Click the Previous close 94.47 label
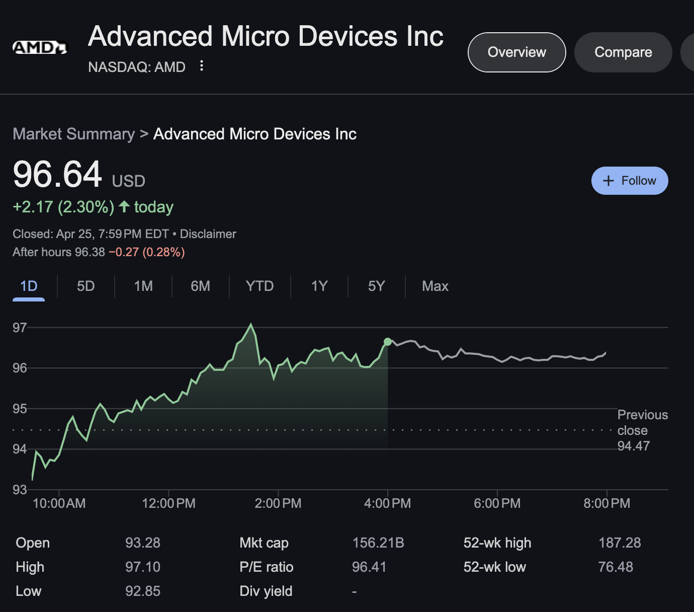Screen dimensions: 694x612 (642, 430)
